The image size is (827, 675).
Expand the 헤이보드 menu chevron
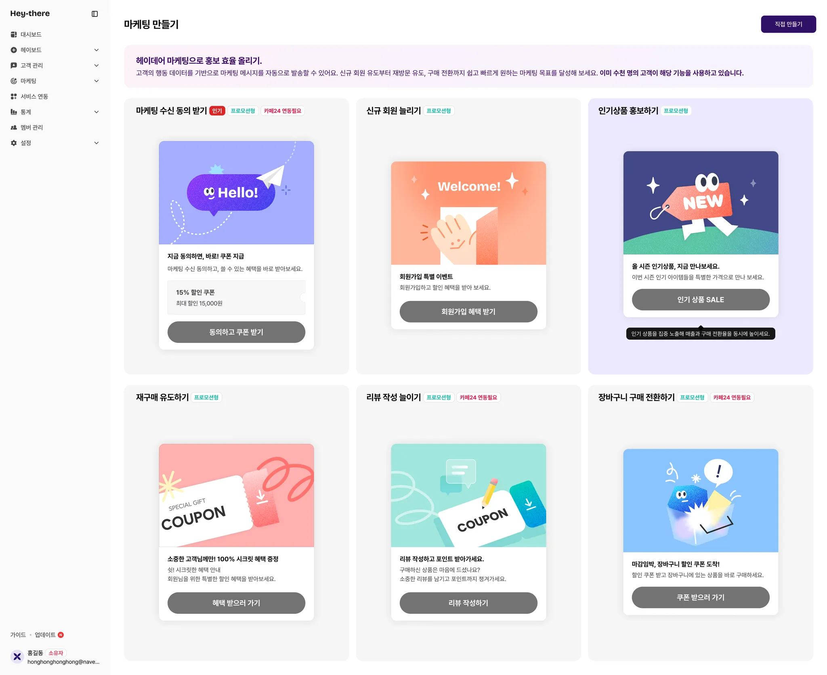(x=97, y=50)
